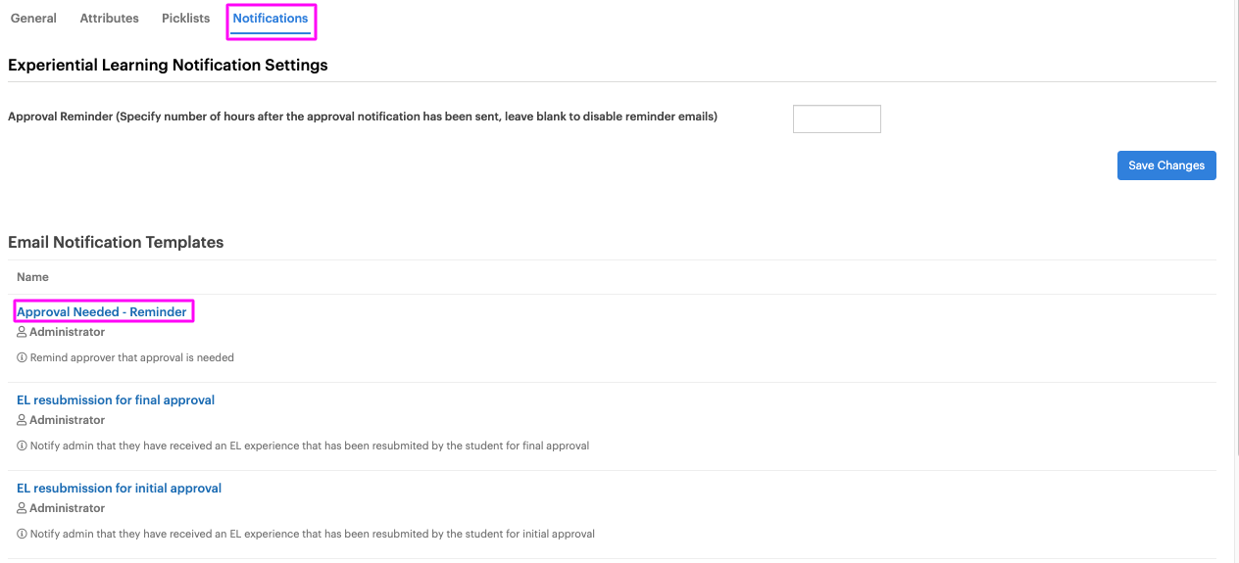Click the info icon beside initial approval description
The image size is (1239, 563).
[x=22, y=534]
